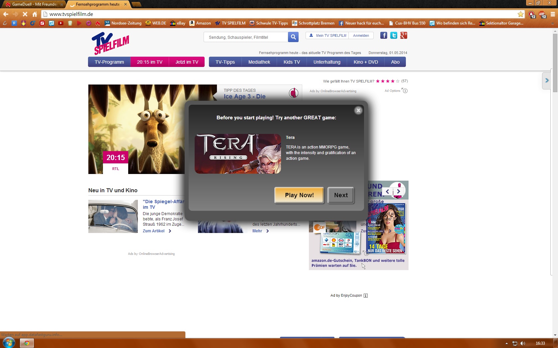Viewport: 558px width, 348px height.
Task: Bookmark this page with the star icon
Action: (x=520, y=14)
